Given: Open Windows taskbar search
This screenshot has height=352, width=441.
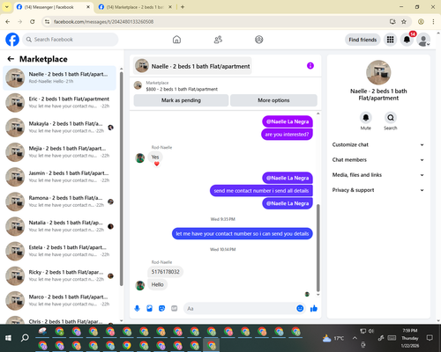Looking at the screenshot, I should pos(25,338).
